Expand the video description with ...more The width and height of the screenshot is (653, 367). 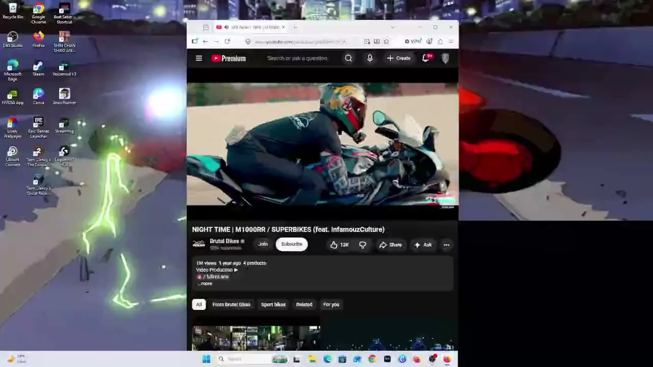tap(205, 284)
